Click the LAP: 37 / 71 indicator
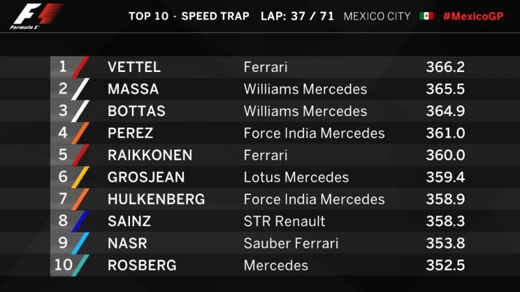 click(297, 16)
